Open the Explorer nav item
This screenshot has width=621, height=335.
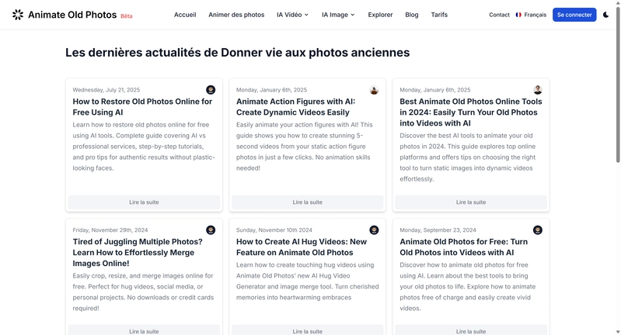[x=380, y=15]
